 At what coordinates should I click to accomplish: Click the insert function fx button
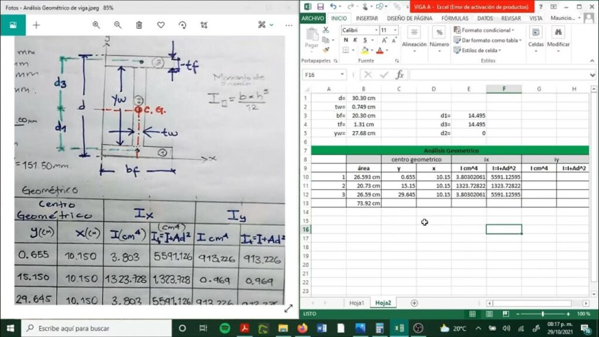click(400, 75)
